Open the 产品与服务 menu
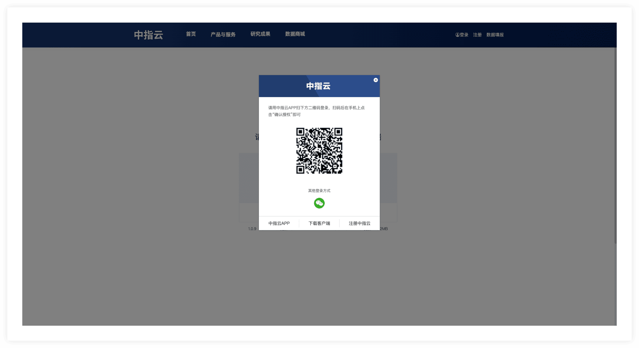639x348 pixels. coord(223,35)
